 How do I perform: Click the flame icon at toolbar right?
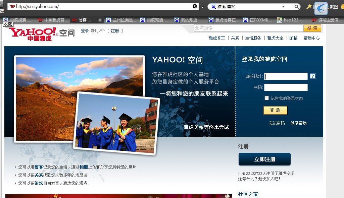coord(342,6)
